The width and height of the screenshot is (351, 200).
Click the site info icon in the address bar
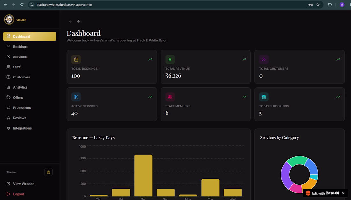coord(32,5)
